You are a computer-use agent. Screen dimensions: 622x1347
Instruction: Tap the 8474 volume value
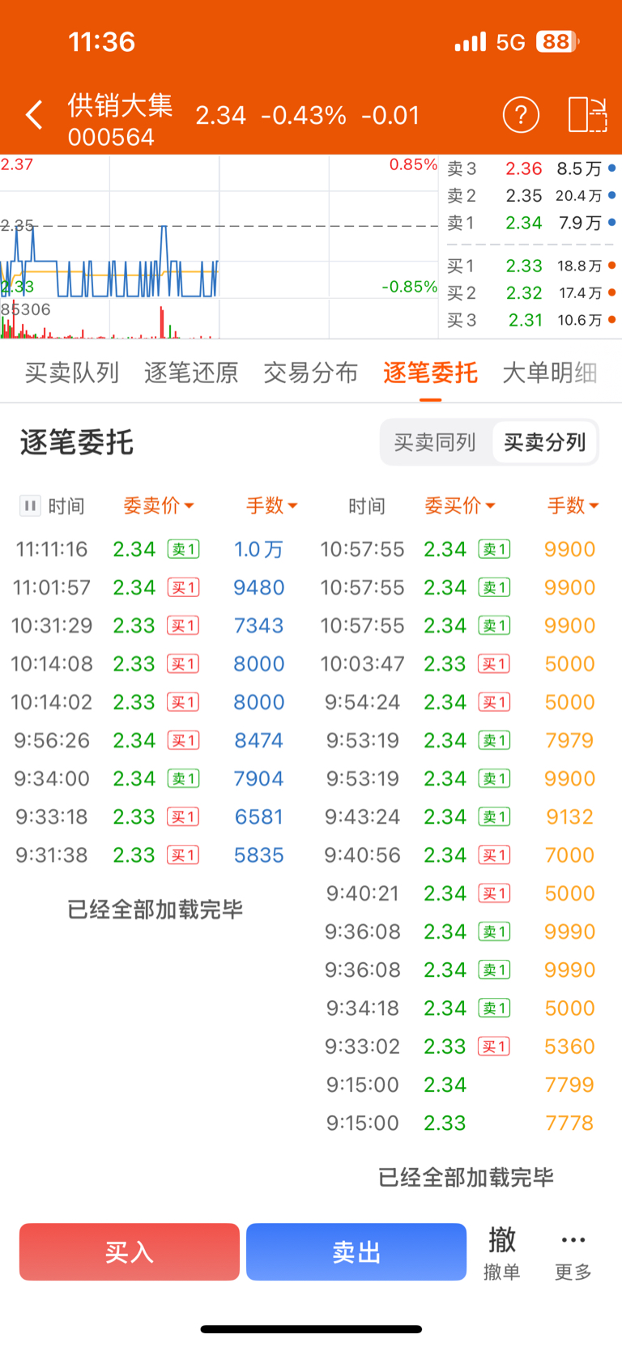point(259,740)
